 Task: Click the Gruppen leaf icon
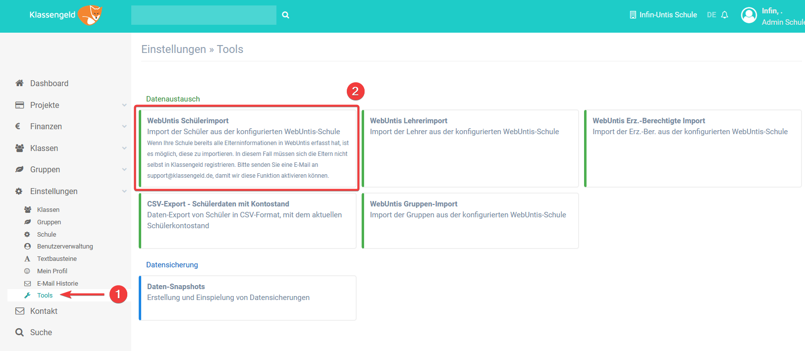[x=19, y=169]
